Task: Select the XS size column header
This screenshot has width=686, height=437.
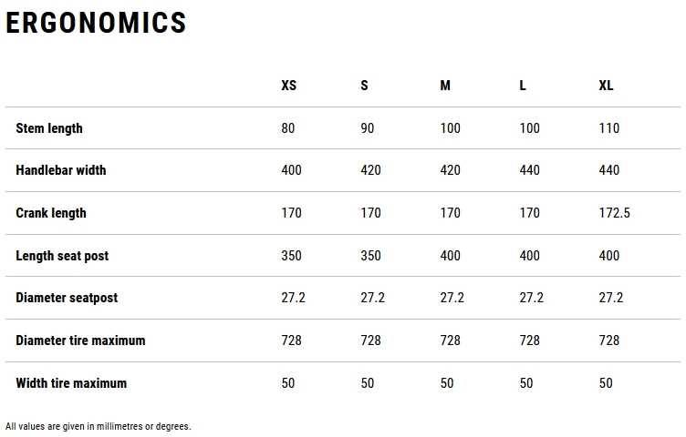Action: point(289,86)
